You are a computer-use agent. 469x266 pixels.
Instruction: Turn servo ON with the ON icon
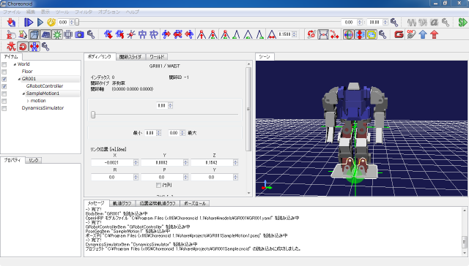coord(411,34)
